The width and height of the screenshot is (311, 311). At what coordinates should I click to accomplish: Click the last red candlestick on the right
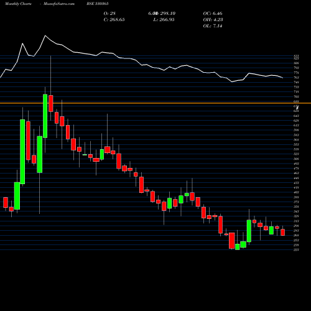tap(282, 232)
